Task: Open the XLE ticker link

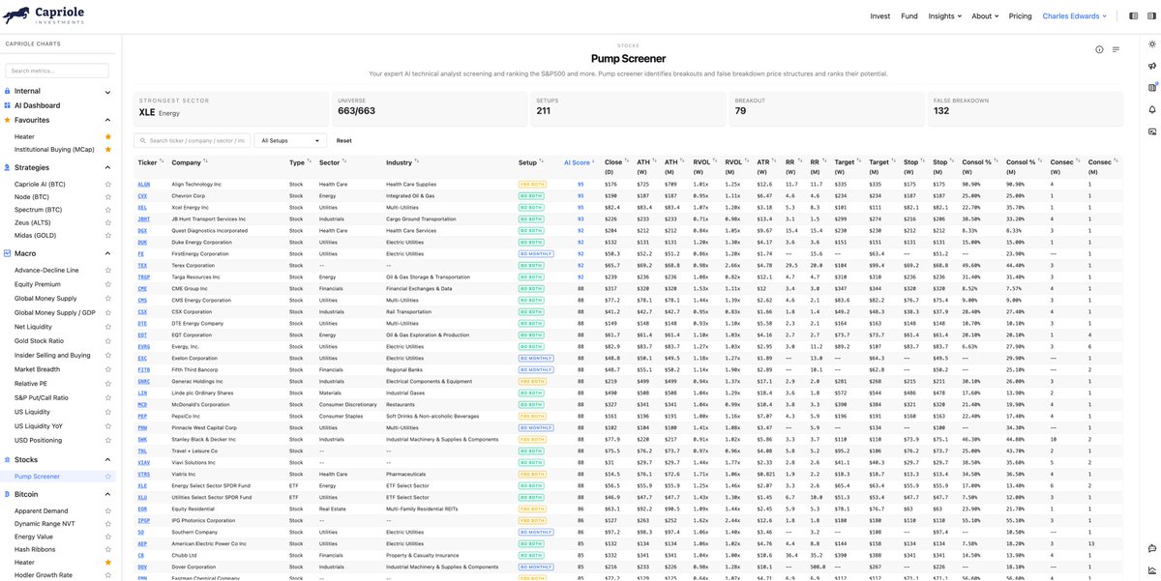Action: (x=143, y=485)
